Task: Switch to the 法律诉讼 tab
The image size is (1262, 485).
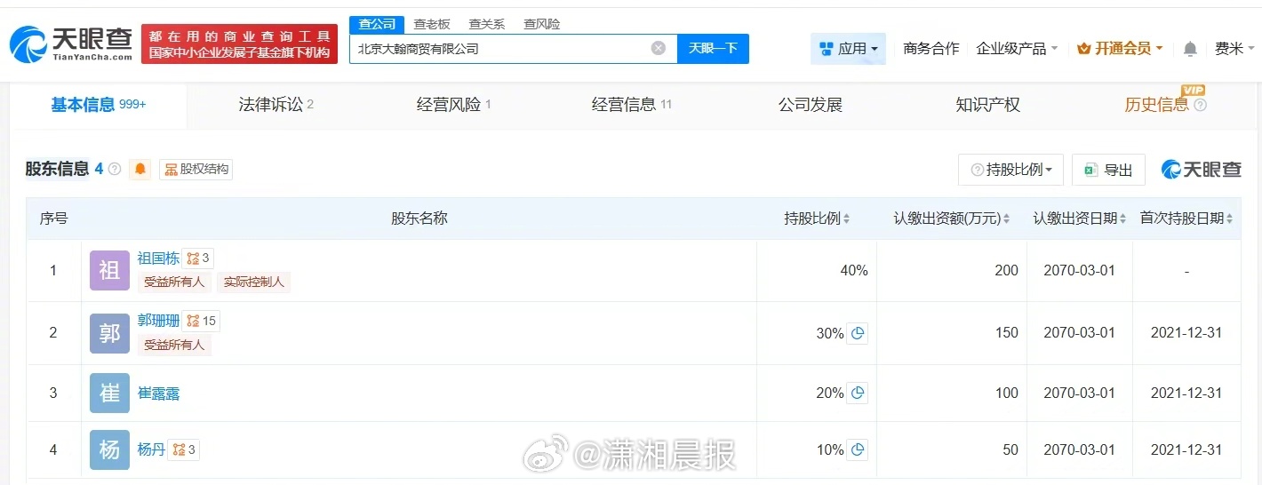Action: [x=276, y=105]
